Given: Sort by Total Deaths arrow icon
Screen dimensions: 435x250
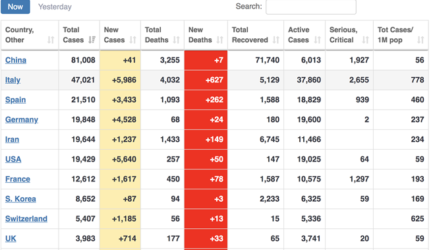Looking at the screenshot, I should 176,40.
